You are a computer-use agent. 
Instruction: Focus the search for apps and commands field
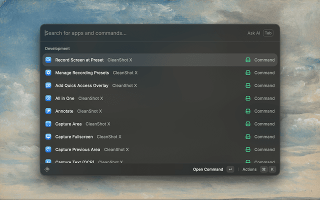click(140, 33)
